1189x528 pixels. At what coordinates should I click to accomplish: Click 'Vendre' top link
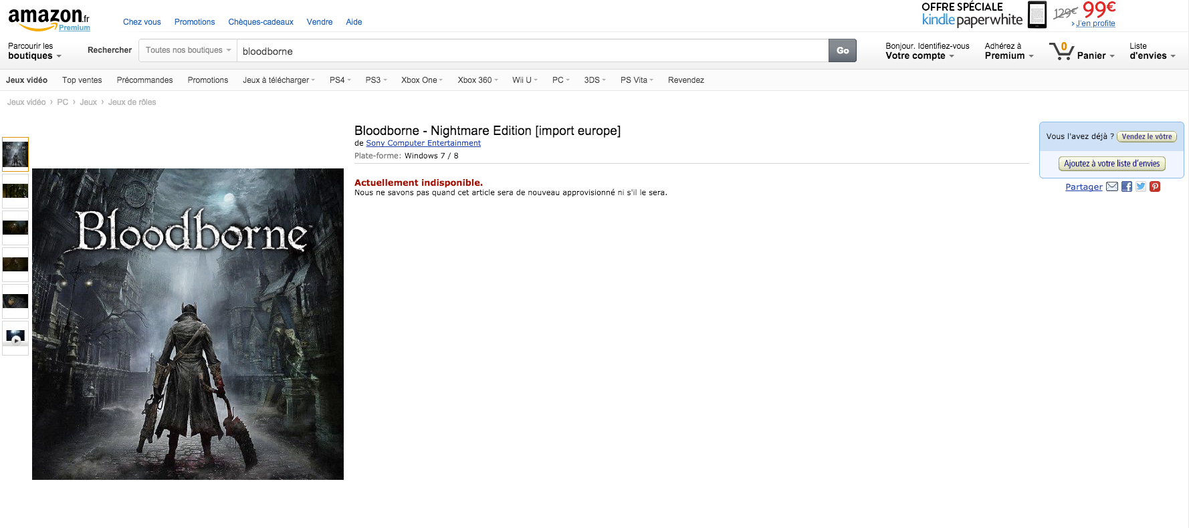(x=320, y=22)
